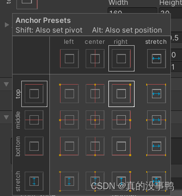Viewport: 182px width, 196px height.
Task: Choose the 'middle' row header preset
Action: [x=34, y=120]
